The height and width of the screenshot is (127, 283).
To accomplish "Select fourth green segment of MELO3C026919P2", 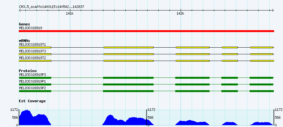I will [x=230, y=91].
